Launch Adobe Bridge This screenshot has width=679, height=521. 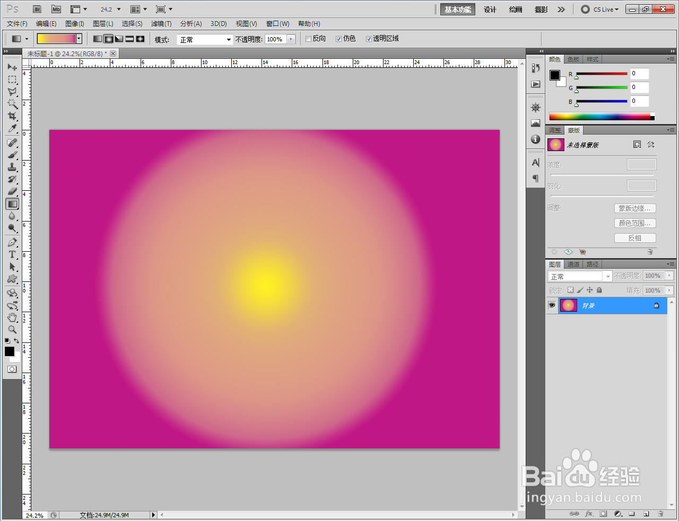(x=37, y=10)
